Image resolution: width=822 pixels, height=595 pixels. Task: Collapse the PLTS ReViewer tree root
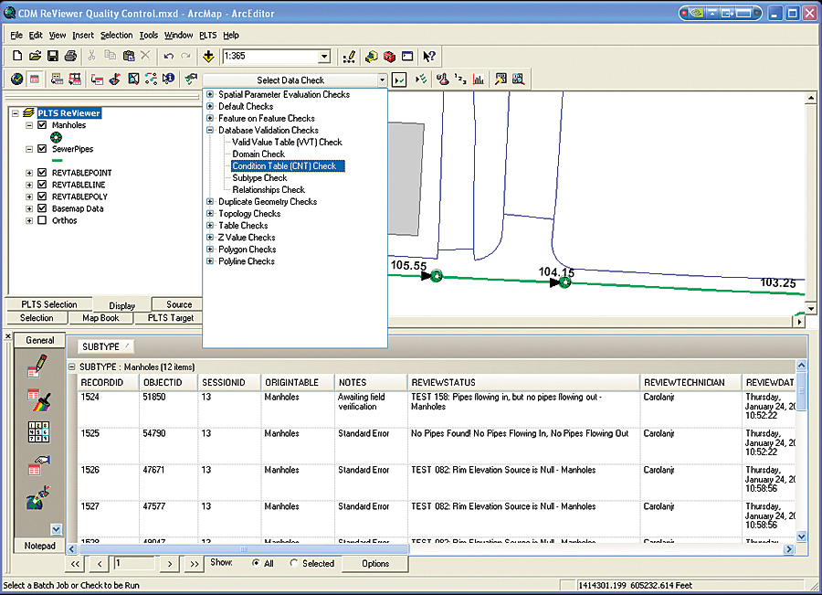[x=16, y=112]
